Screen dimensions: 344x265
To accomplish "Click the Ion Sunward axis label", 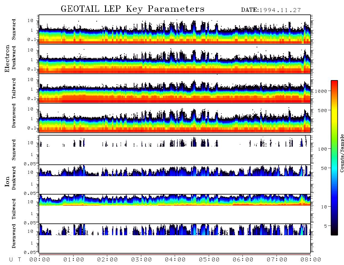I will tap(14, 150).
